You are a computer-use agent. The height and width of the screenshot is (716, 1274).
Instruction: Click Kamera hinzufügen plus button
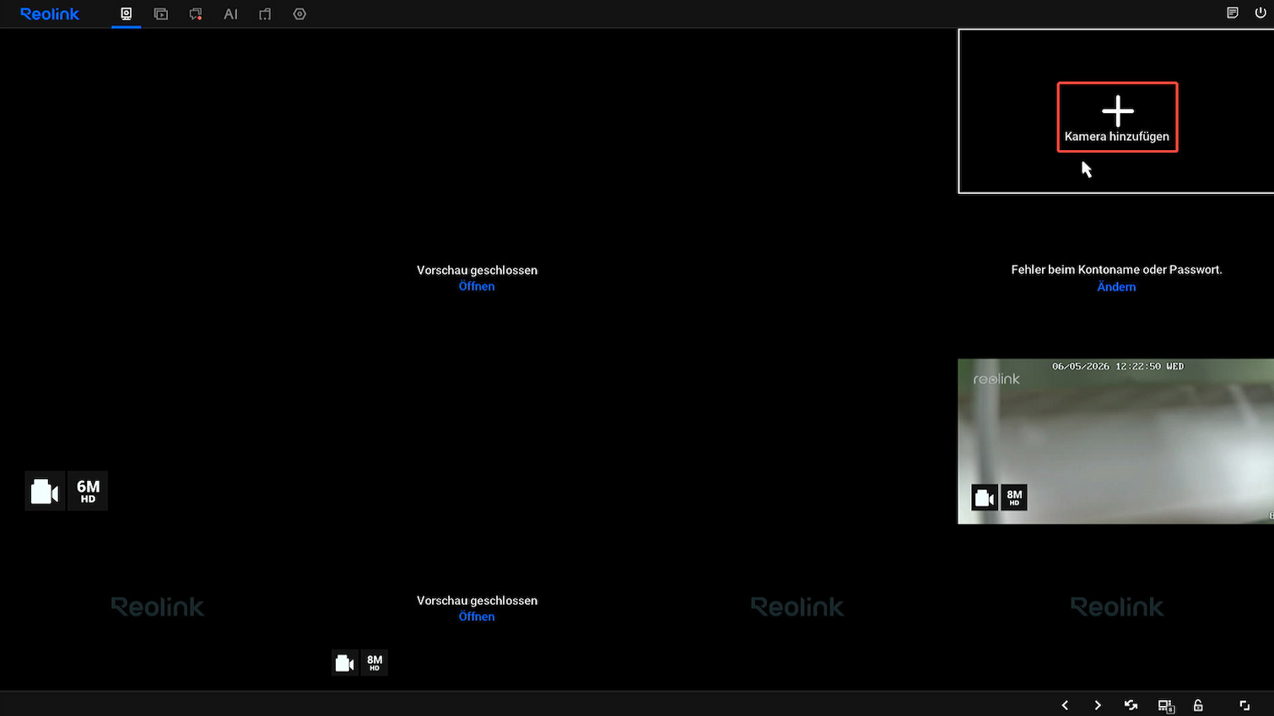[1117, 117]
